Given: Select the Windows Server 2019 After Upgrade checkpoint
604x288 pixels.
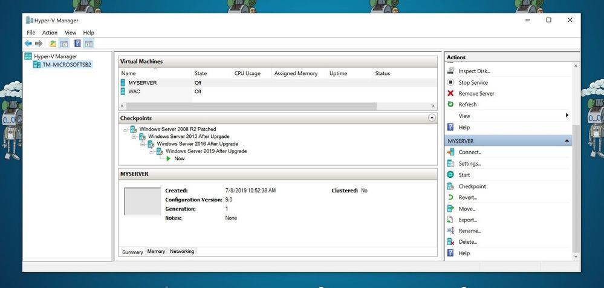Looking at the screenshot, I should (206, 151).
